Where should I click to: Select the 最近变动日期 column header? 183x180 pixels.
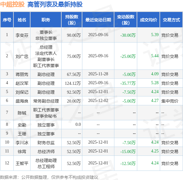tap(98, 20)
